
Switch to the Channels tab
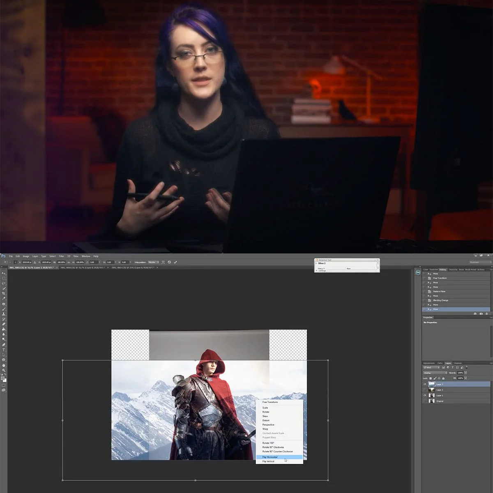458,363
